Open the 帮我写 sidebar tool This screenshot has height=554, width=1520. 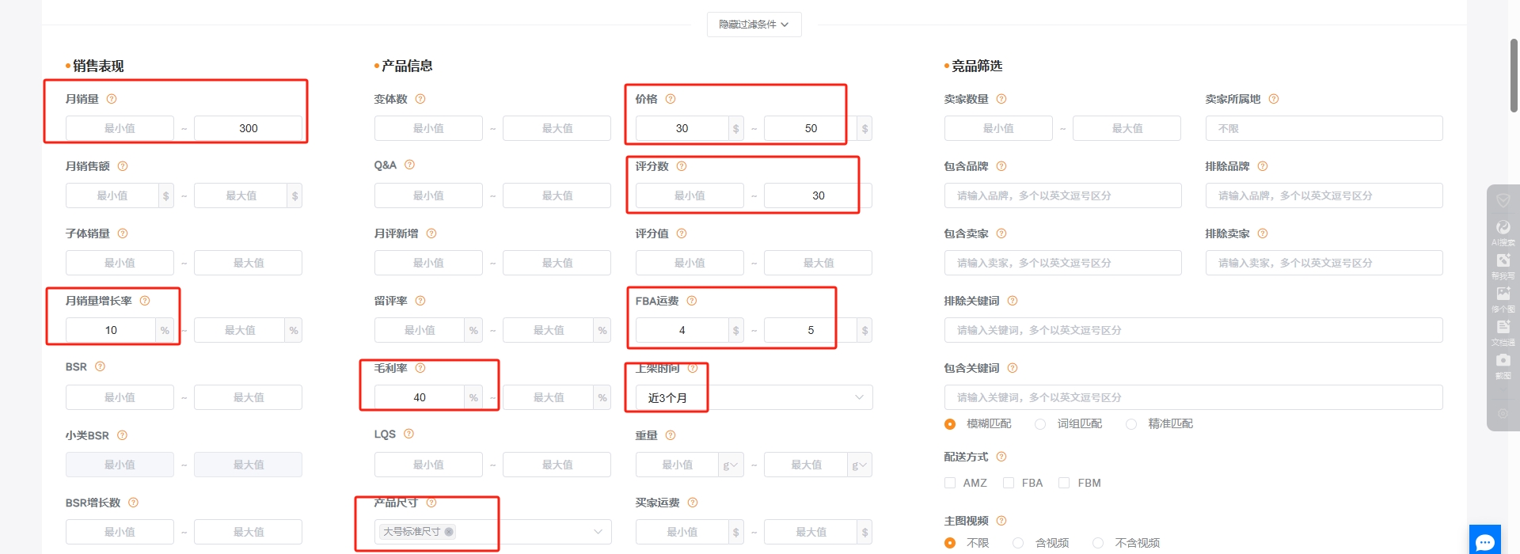point(1503,266)
